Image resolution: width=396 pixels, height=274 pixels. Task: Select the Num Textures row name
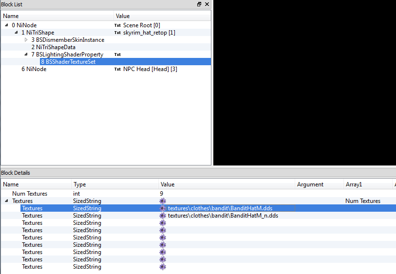pyautogui.click(x=30, y=194)
